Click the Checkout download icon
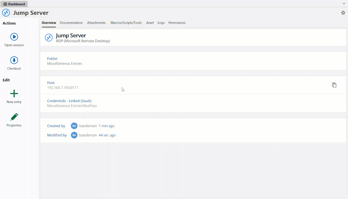The width and height of the screenshot is (348, 199). [14, 60]
